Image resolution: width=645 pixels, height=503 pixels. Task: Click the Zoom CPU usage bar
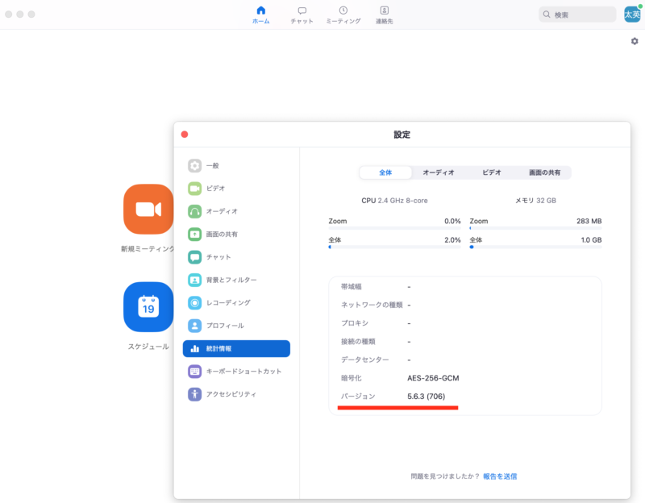[394, 228]
